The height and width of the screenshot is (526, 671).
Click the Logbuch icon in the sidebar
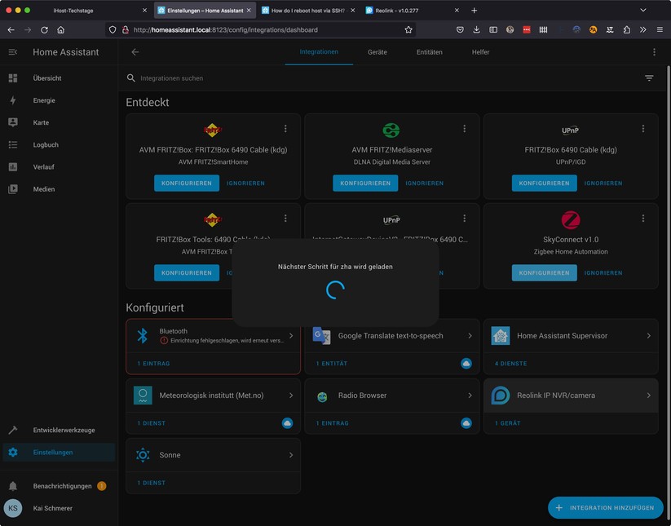point(13,144)
